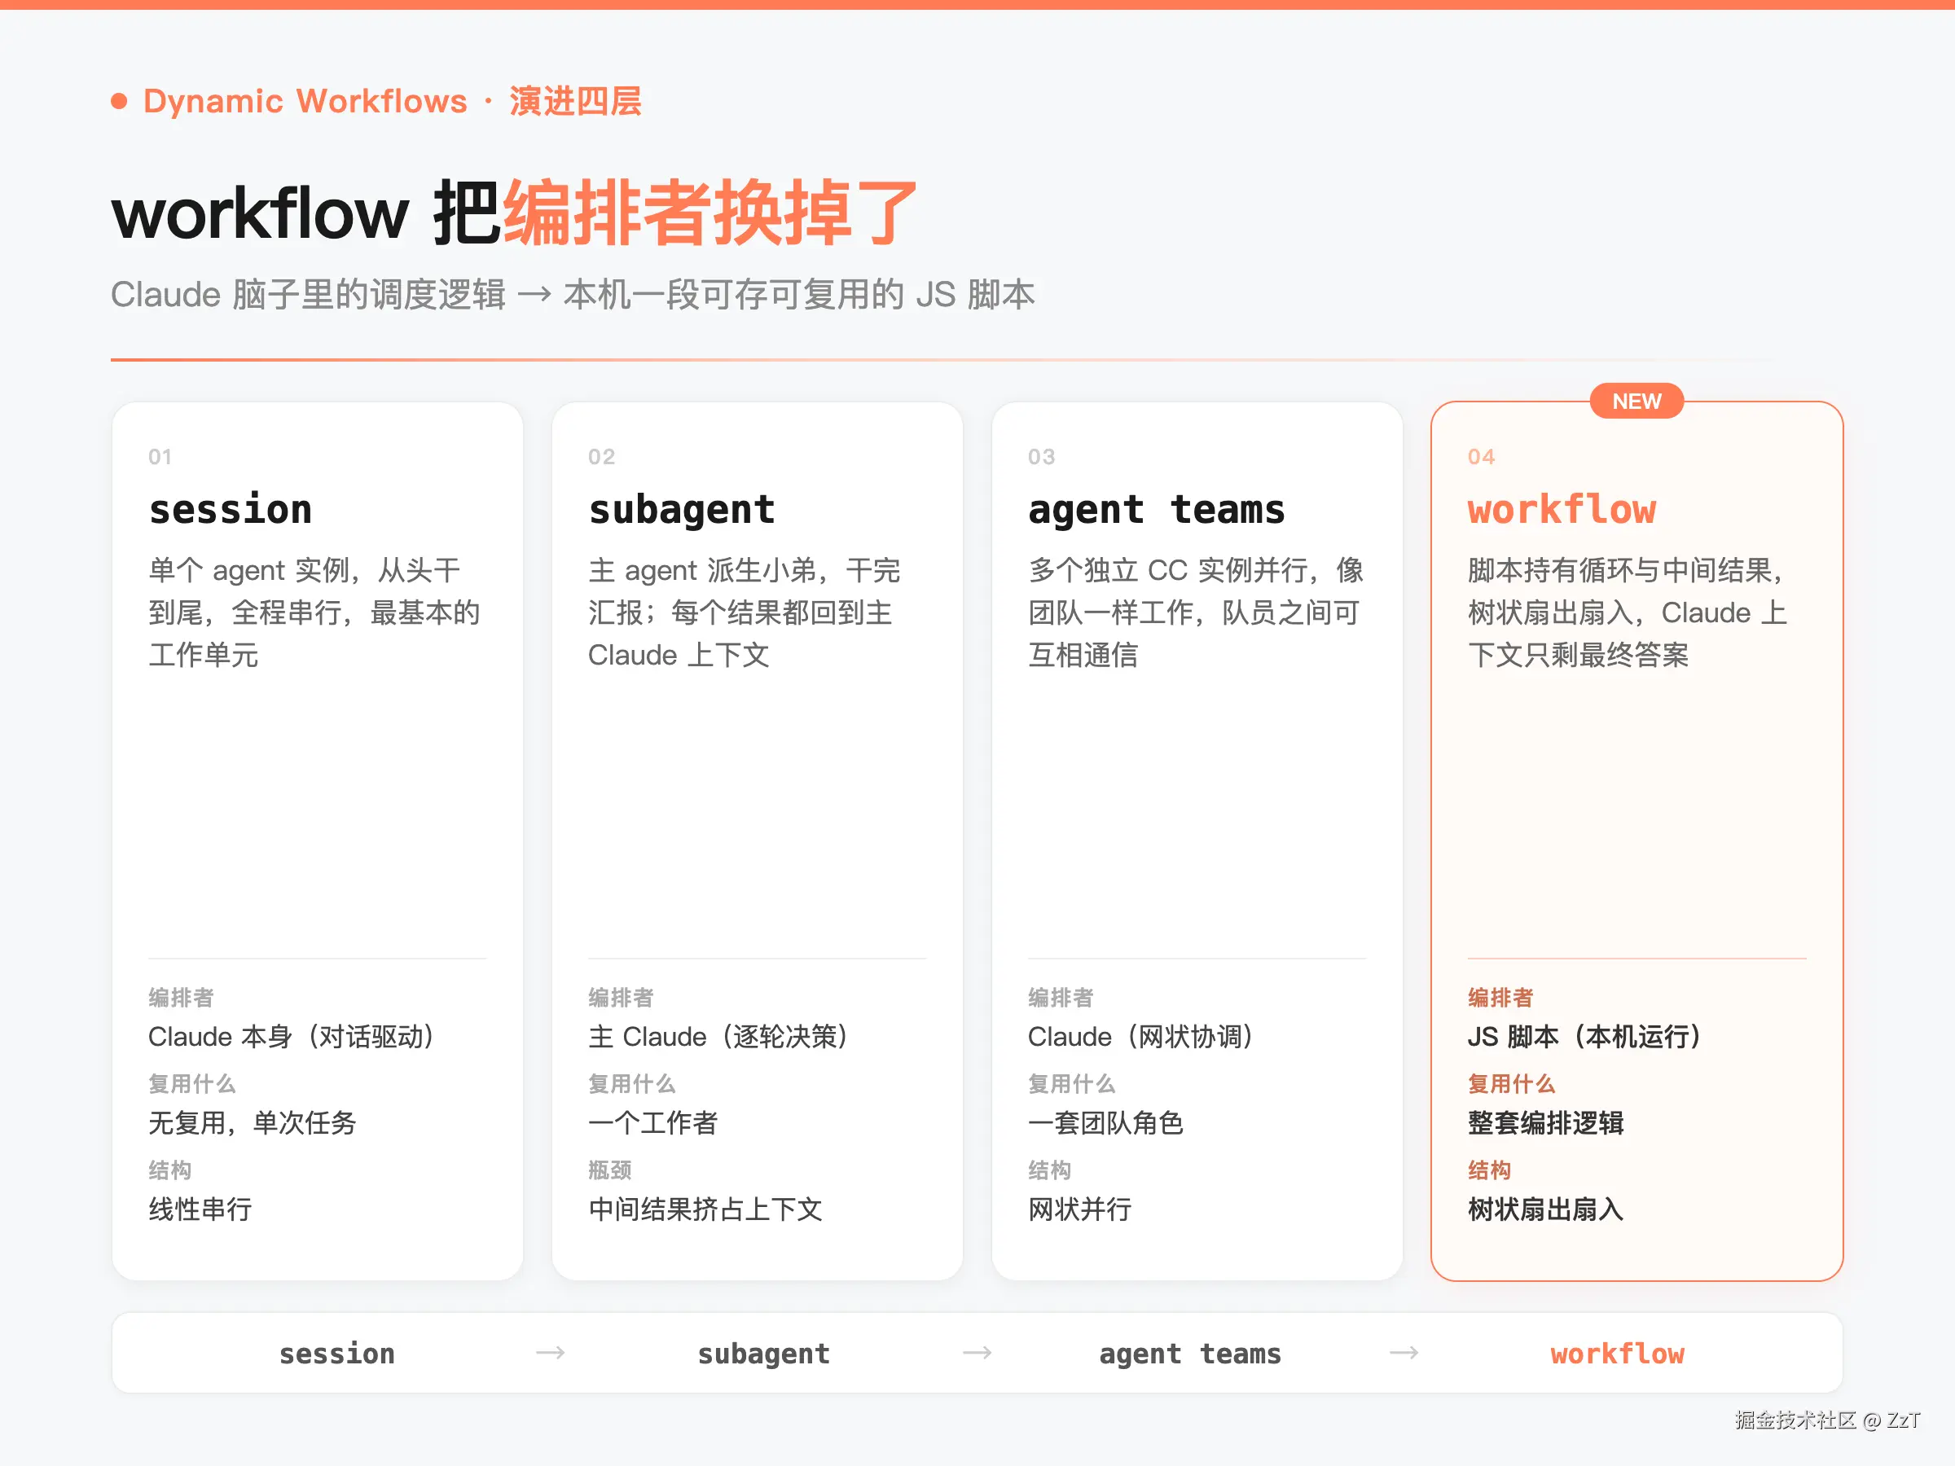The image size is (1955, 1466).
Task: Select the value "Claude（网状协调）"
Action: pyautogui.click(x=1140, y=1037)
